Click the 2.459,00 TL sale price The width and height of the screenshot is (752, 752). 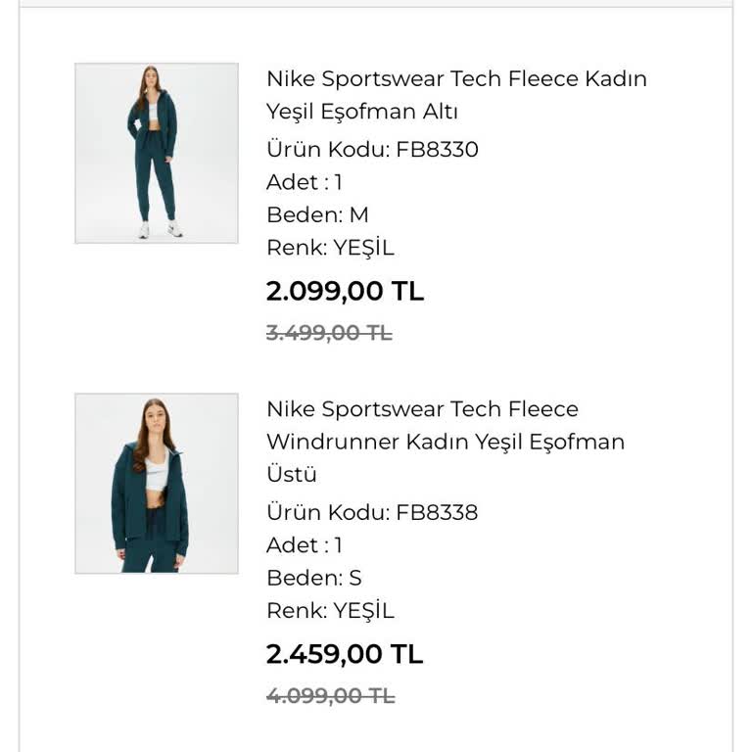point(345,654)
